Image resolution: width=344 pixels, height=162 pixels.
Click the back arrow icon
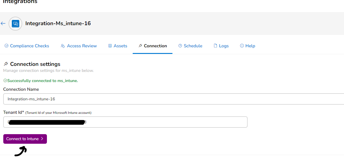(3, 23)
